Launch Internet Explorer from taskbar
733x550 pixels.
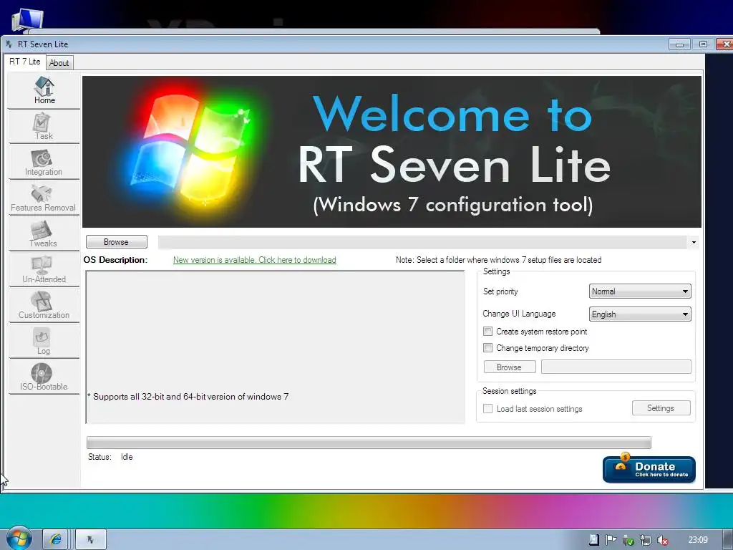coord(56,540)
